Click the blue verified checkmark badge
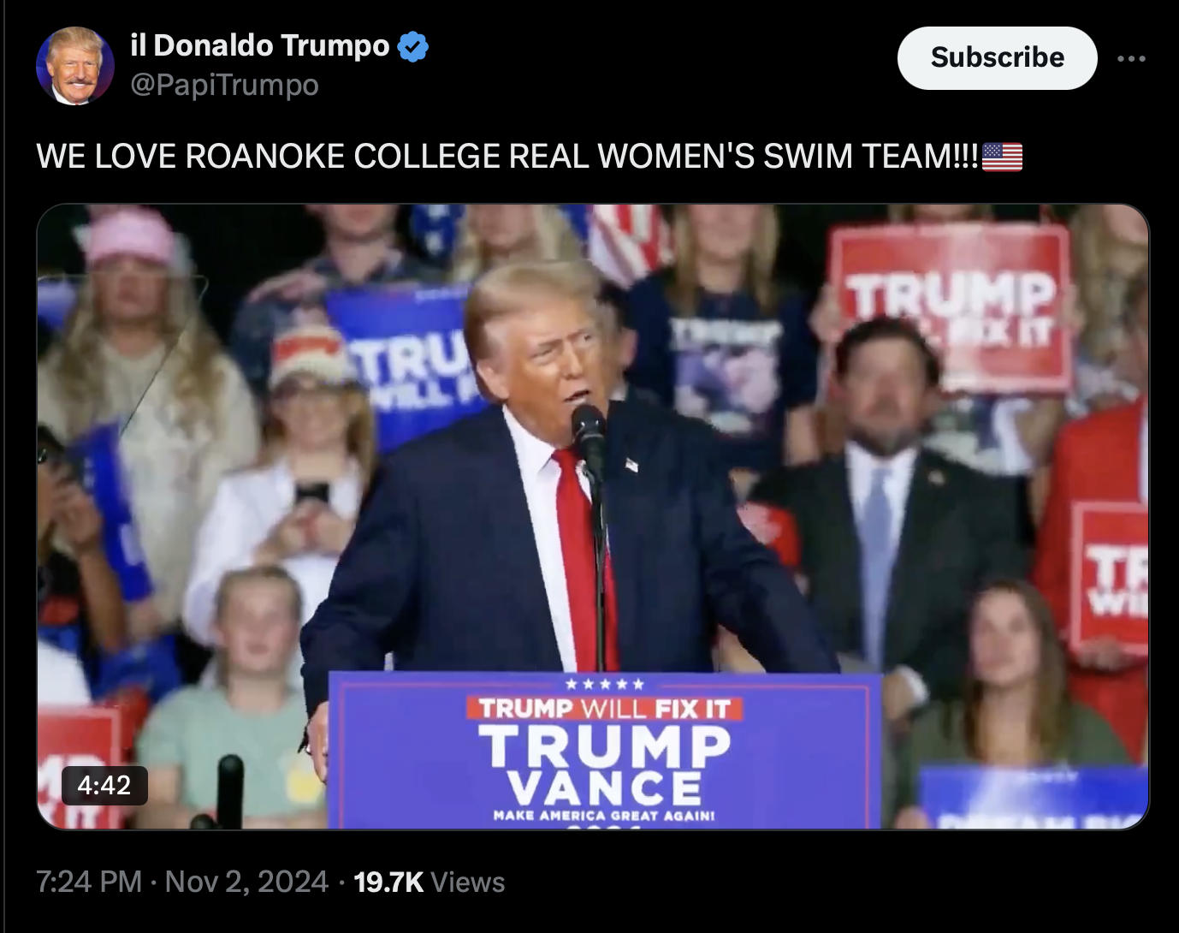The image size is (1179, 933). pos(413,46)
